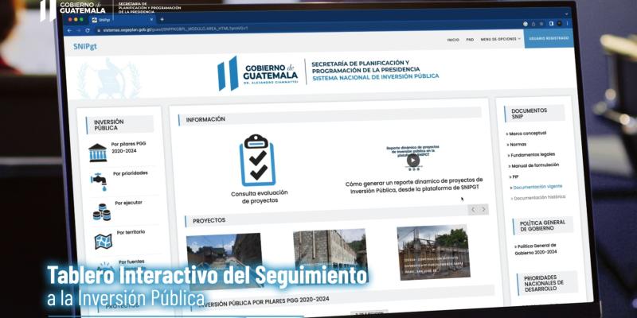The image size is (637, 318).
Task: Open Normas document link
Action: pos(517,145)
